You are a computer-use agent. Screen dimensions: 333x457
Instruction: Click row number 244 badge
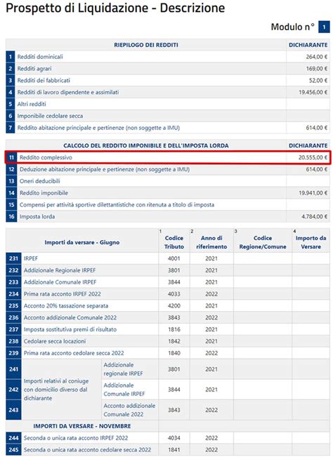click(13, 438)
